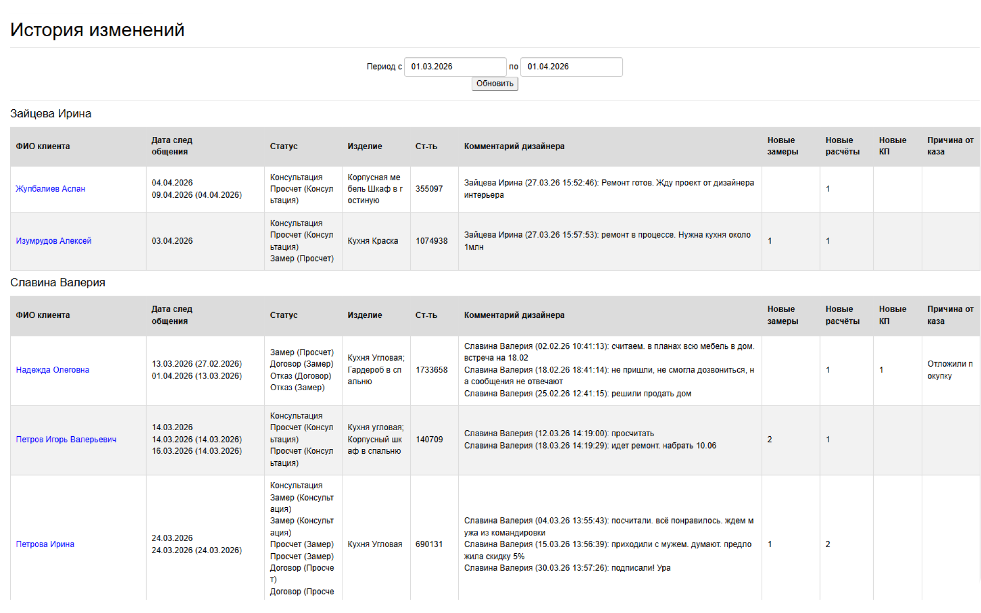This screenshot has height=613, width=981.
Task: Click the 'Обновить' button
Action: tap(495, 84)
